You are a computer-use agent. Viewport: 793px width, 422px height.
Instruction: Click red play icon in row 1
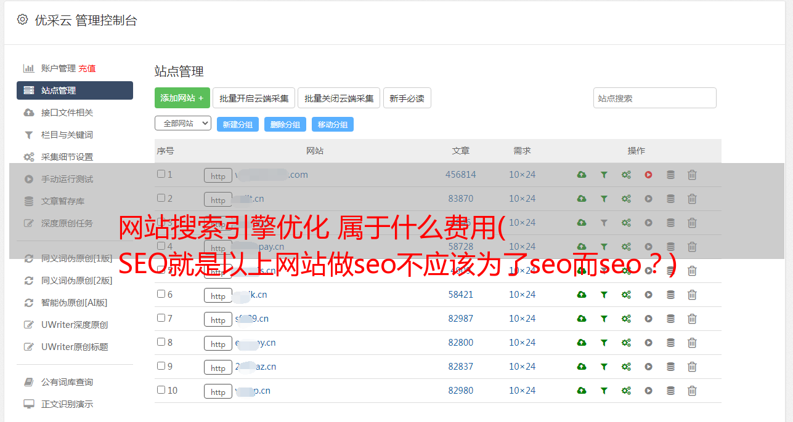(x=648, y=175)
